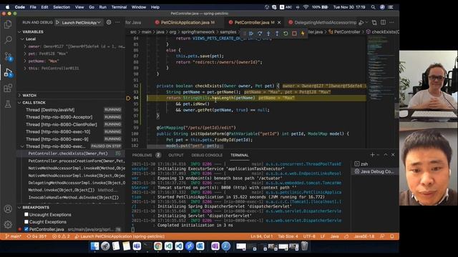Open the Run and Debug view icon
Image resolution: width=458 pixels, height=257 pixels.
click(8, 73)
